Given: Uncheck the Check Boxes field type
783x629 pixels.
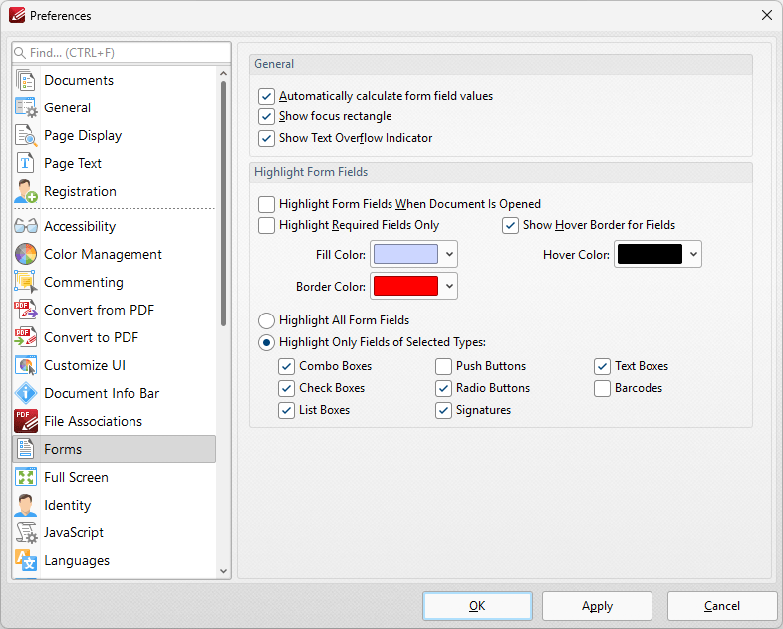Looking at the screenshot, I should [x=286, y=388].
